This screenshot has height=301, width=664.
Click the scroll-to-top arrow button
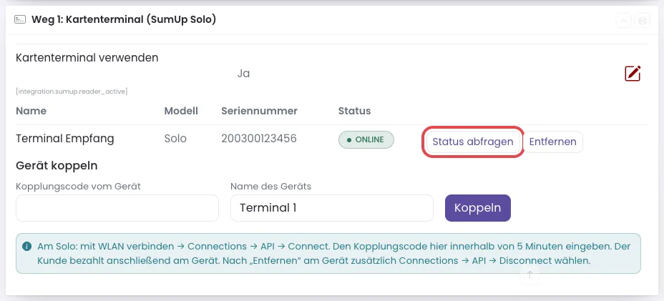tap(529, 275)
